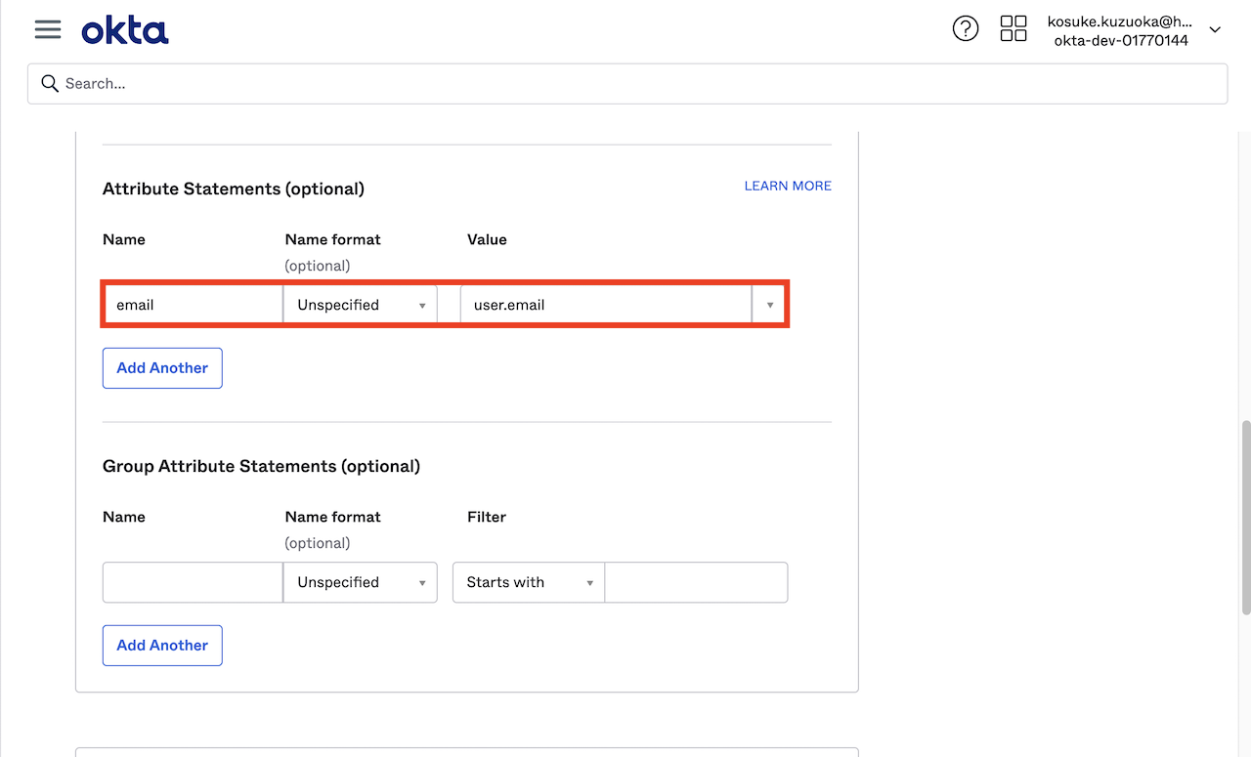The image size is (1251, 757).
Task: Focus the Search box
Action: (x=627, y=84)
